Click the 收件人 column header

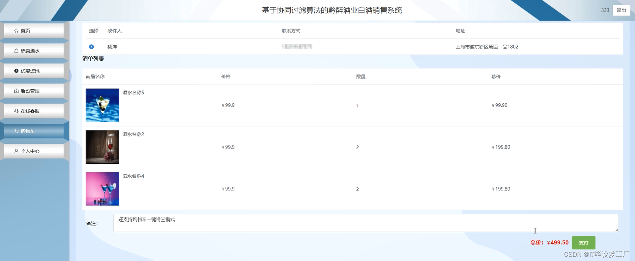114,31
